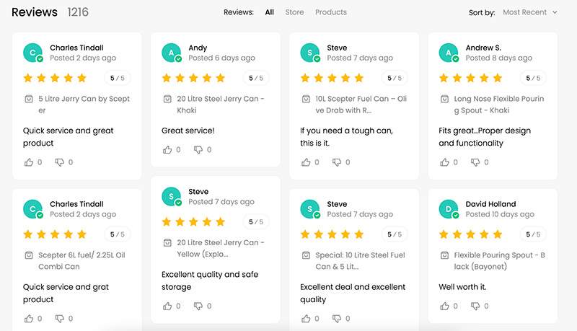This screenshot has height=331, width=577.
Task: Filter reviews by Products
Action: pyautogui.click(x=331, y=12)
